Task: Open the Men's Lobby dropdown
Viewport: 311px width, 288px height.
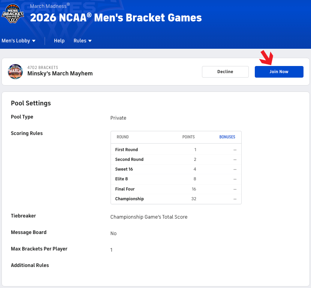Action: pyautogui.click(x=18, y=40)
